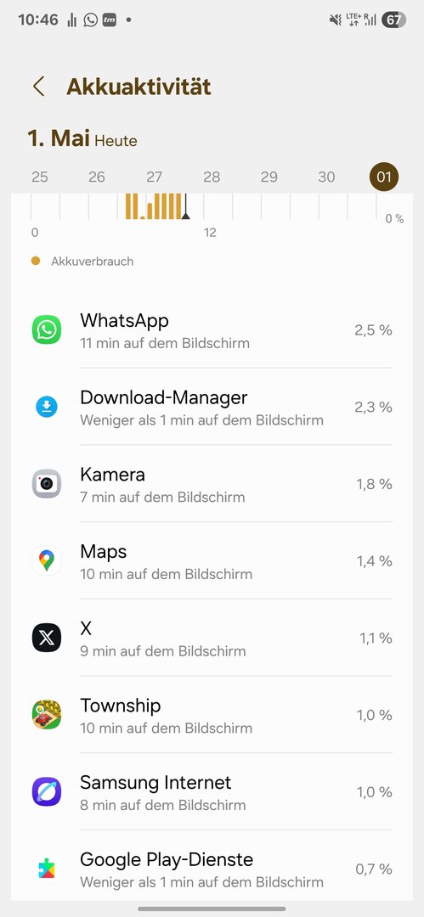Switch to day 29 in date strip
The image size is (424, 917).
click(x=269, y=177)
